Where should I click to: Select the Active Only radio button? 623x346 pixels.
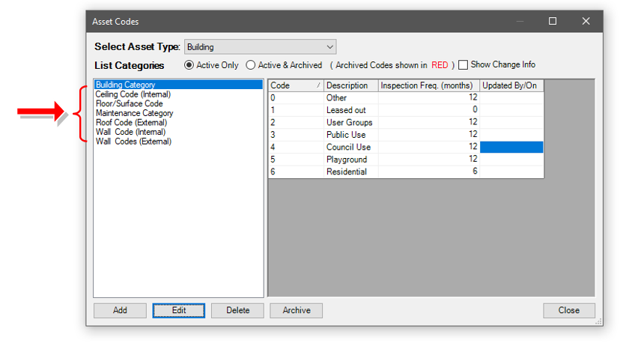click(x=189, y=65)
